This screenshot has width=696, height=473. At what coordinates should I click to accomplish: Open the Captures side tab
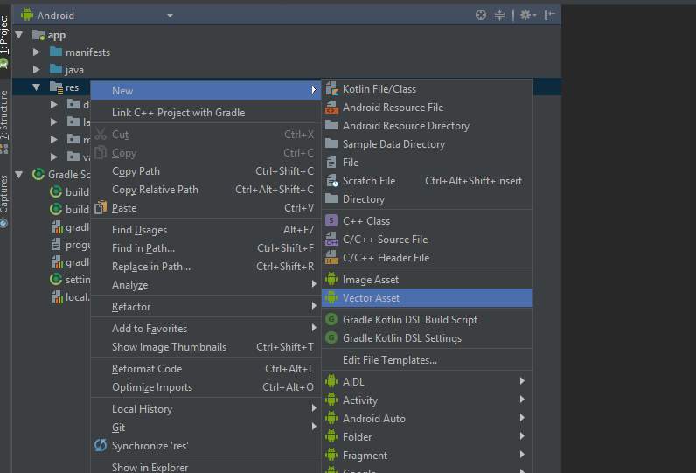click(5, 198)
